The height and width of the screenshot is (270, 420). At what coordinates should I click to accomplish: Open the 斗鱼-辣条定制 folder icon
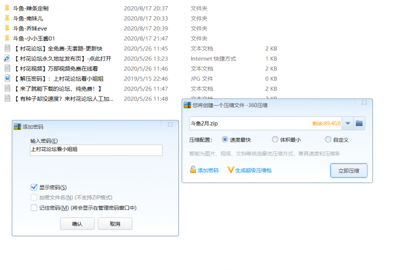pyautogui.click(x=7, y=8)
